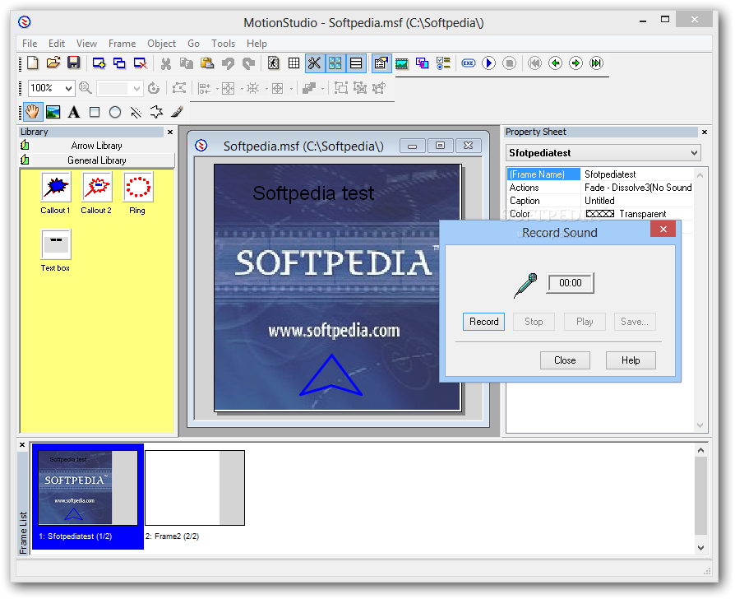Viewport: 735px width, 599px height.
Task: Collapse the General Library section
Action: coord(97,160)
